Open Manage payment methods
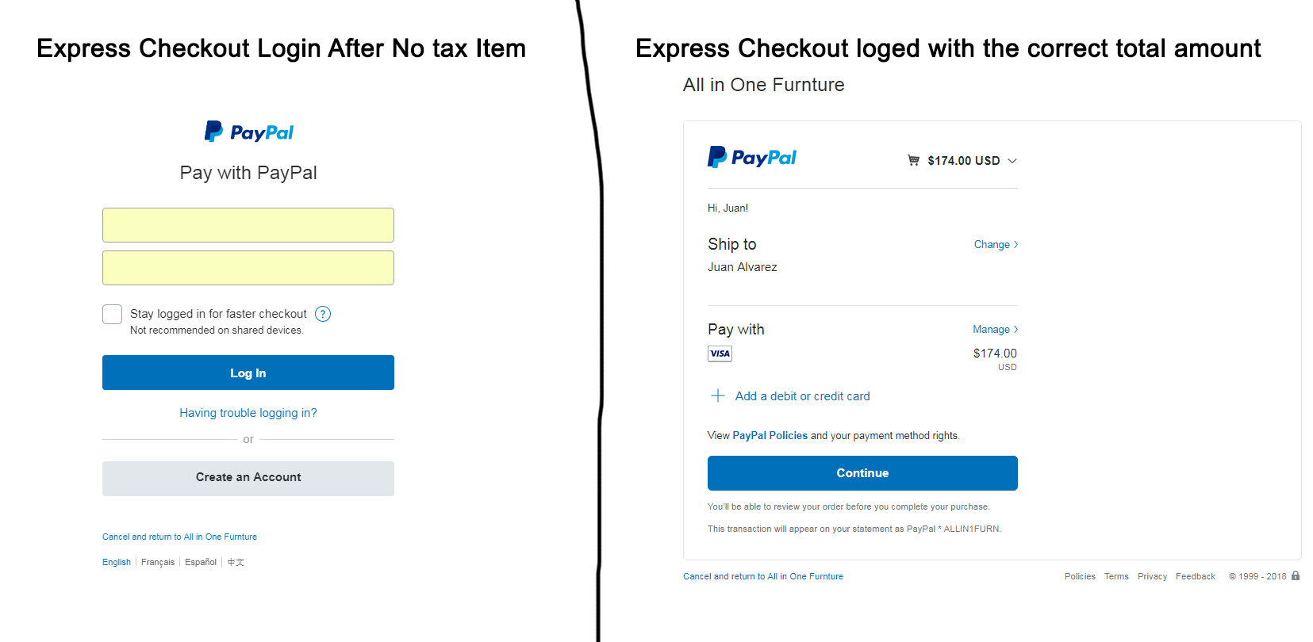The width and height of the screenshot is (1313, 642). [x=995, y=329]
